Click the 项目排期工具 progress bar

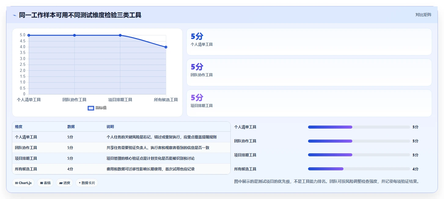click(359, 155)
